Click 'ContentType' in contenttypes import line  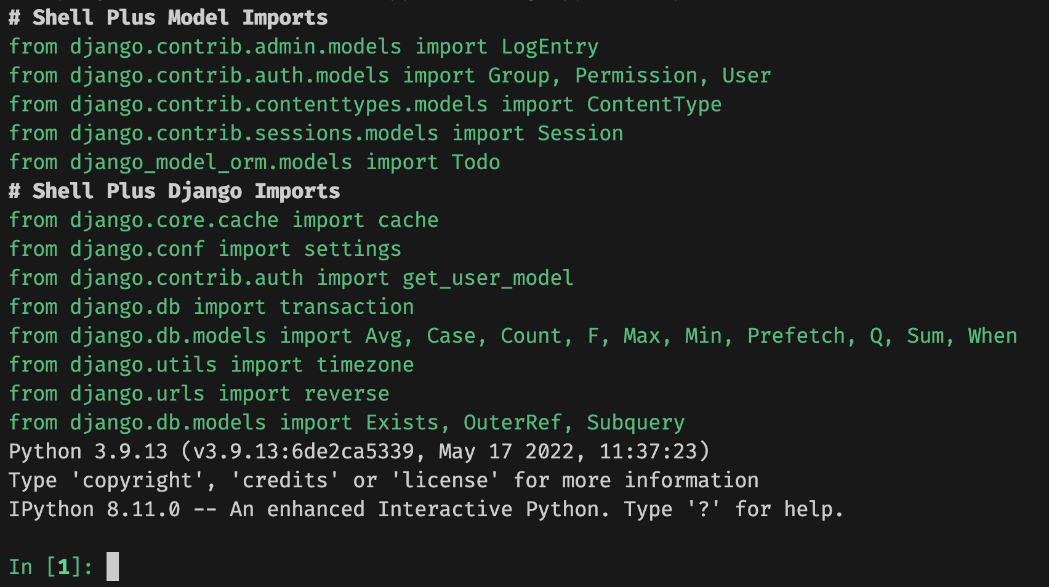(x=654, y=105)
